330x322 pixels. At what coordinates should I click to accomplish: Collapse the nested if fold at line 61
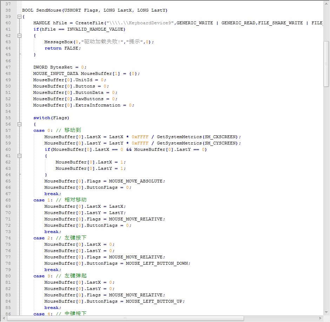click(19, 156)
